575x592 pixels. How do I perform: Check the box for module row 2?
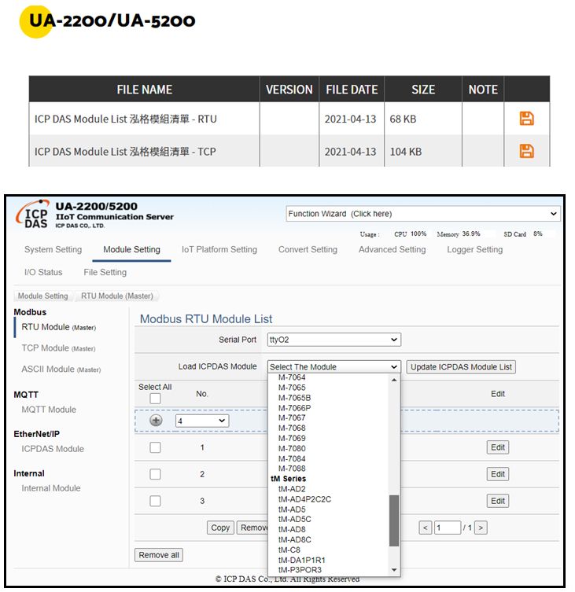(x=155, y=474)
